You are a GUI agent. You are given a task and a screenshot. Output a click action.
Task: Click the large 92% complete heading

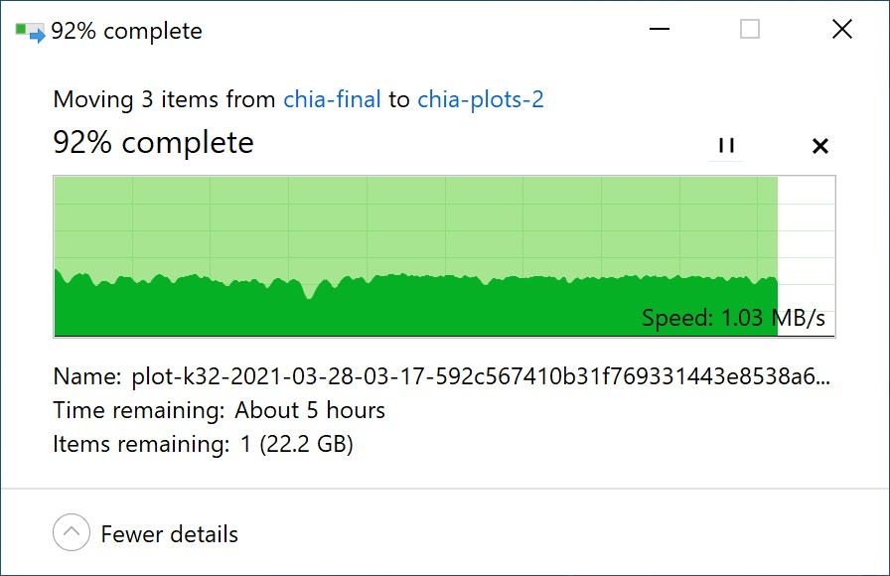153,143
